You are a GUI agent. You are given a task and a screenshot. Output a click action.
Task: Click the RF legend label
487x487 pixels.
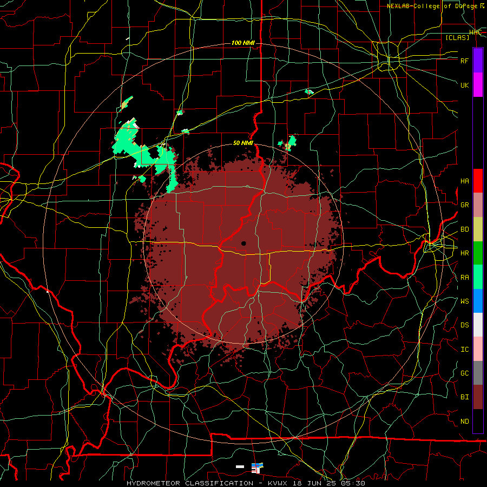point(465,61)
